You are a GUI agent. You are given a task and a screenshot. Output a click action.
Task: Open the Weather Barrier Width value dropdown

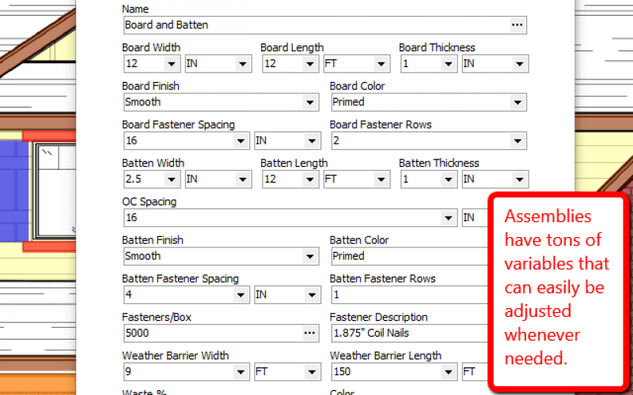(241, 371)
